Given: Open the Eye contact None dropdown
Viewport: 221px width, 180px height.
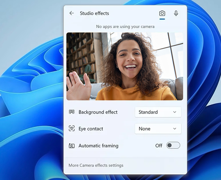Looking at the screenshot, I should point(158,129).
